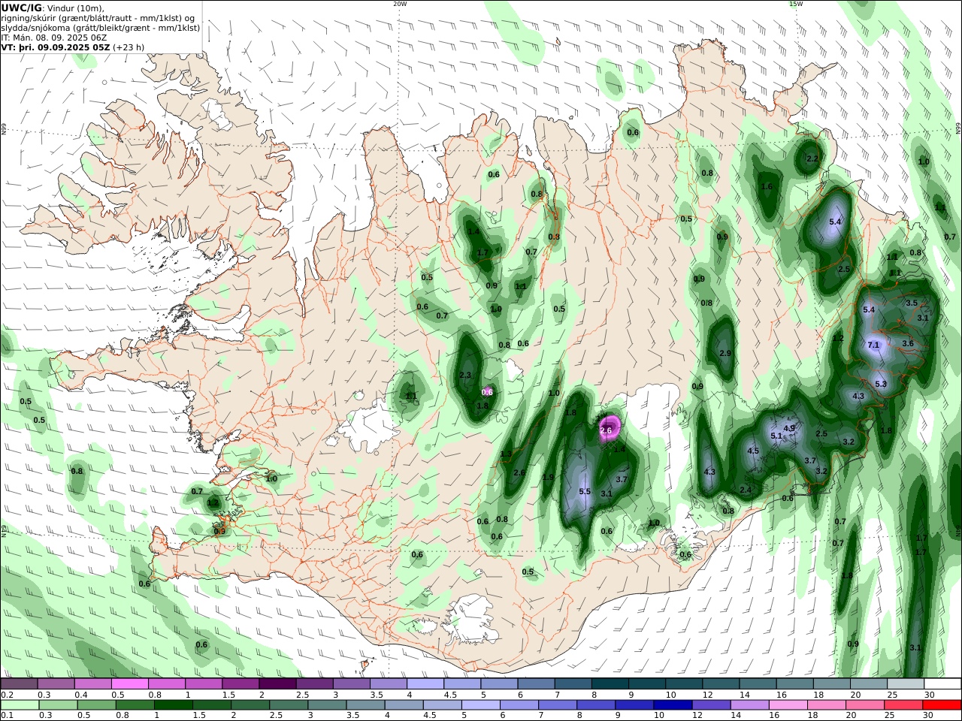Select the 1.3 precipitation value
Screen dimensions: 962x721
pyautogui.click(x=506, y=454)
